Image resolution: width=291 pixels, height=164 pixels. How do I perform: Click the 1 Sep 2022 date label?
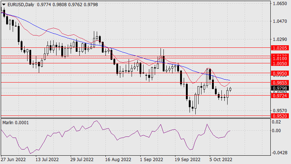(151, 160)
